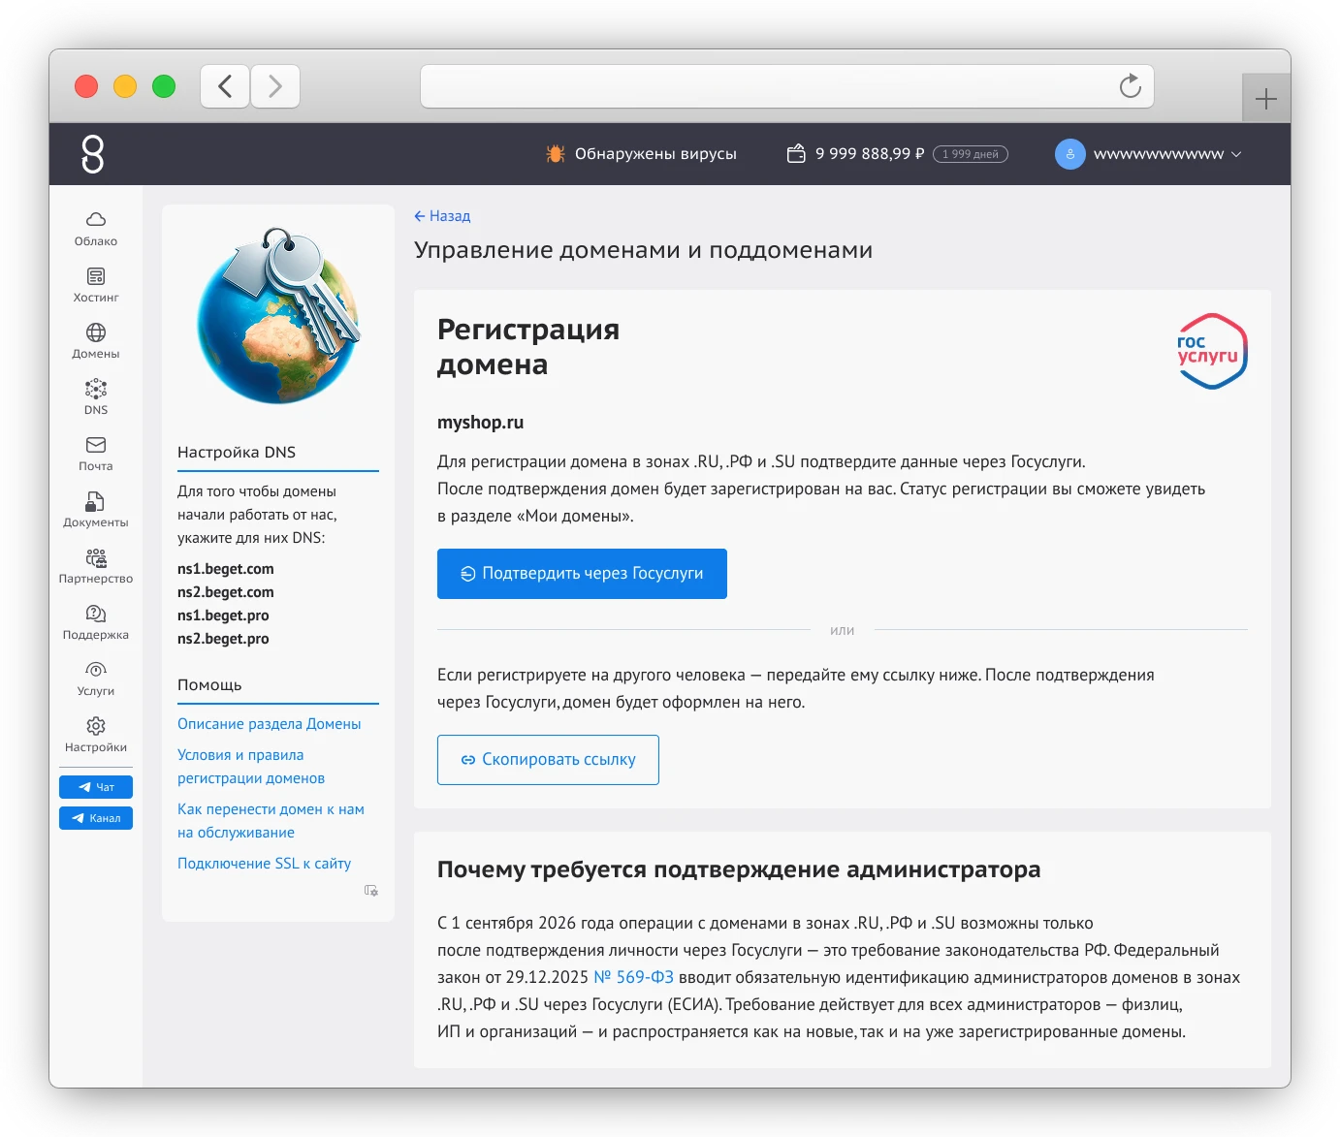Click the 9 999 888,99 ₽ balance
The height and width of the screenshot is (1137, 1340).
[870, 153]
